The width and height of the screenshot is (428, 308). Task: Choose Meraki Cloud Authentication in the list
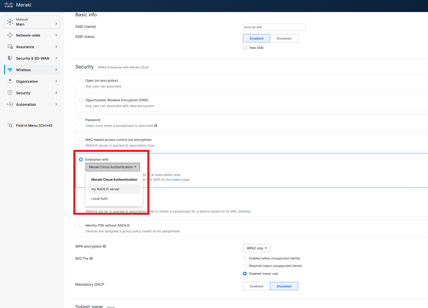[x=114, y=180]
